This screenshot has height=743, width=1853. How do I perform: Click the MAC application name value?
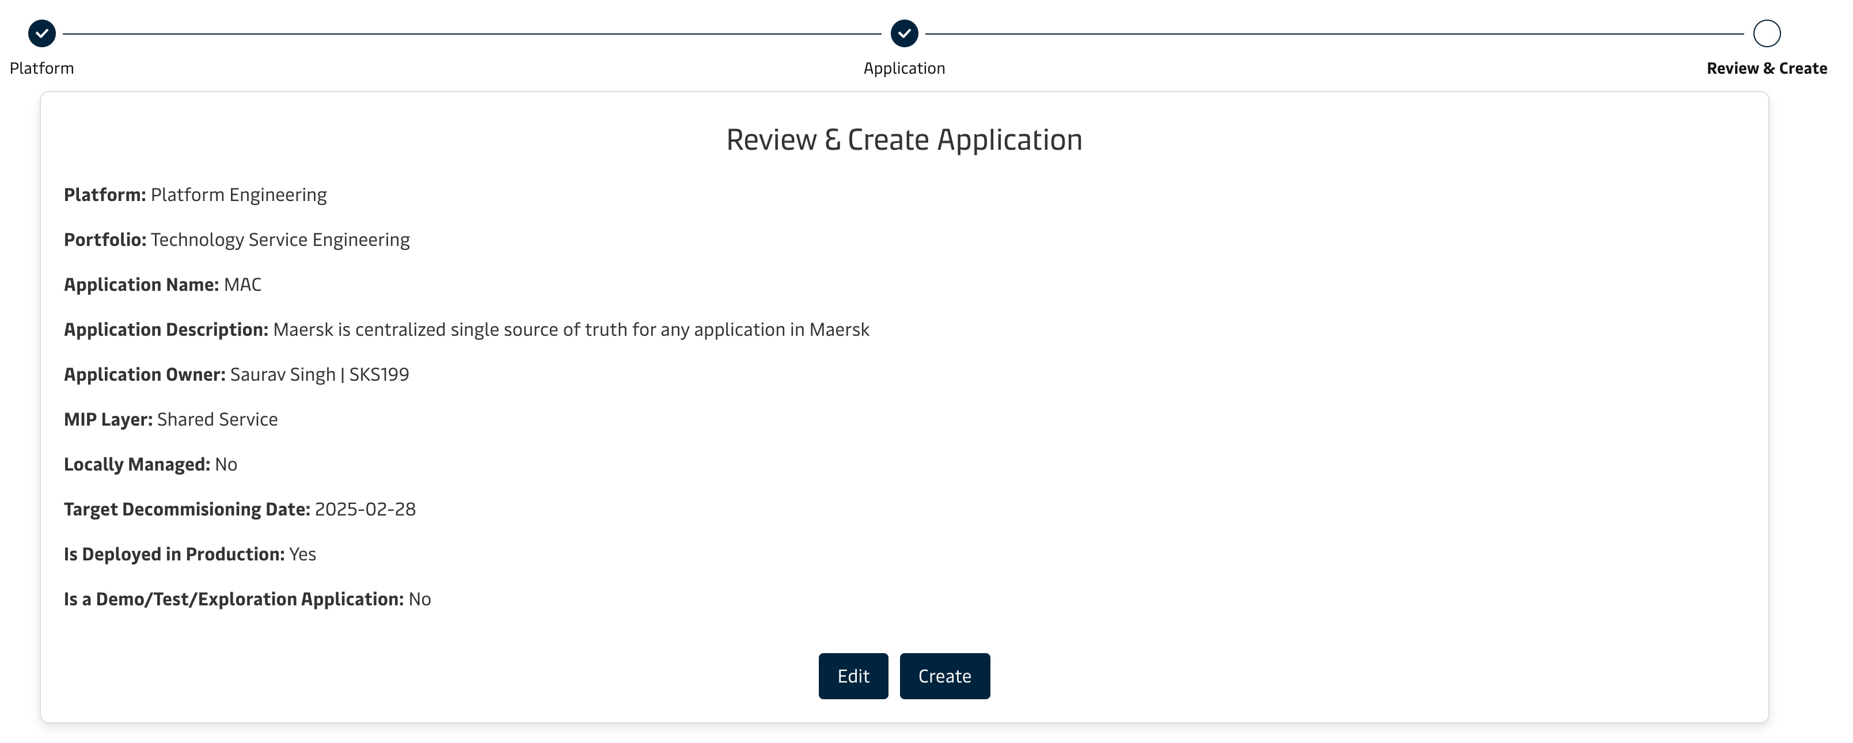(x=242, y=285)
